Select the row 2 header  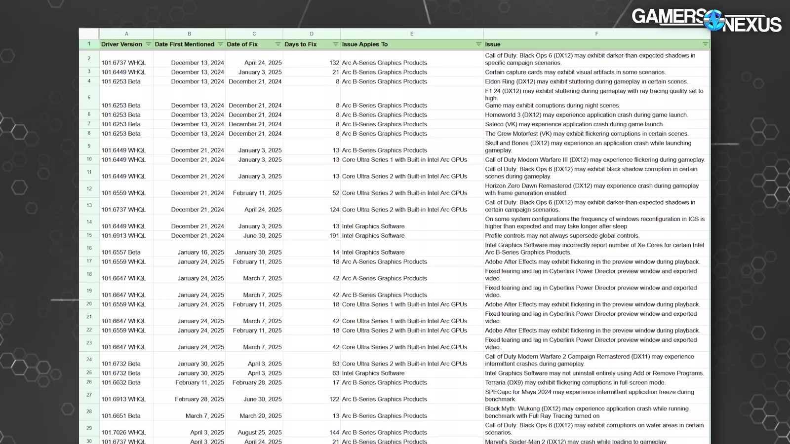pyautogui.click(x=89, y=58)
